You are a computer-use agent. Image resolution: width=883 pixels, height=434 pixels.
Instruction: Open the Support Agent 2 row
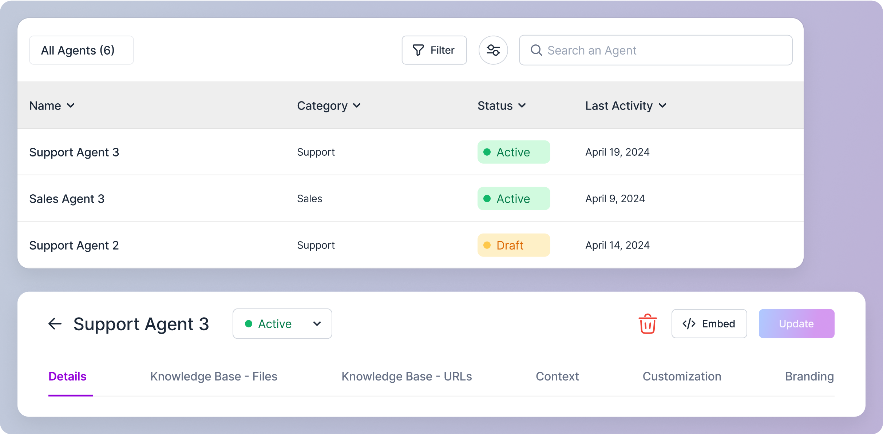tap(74, 246)
